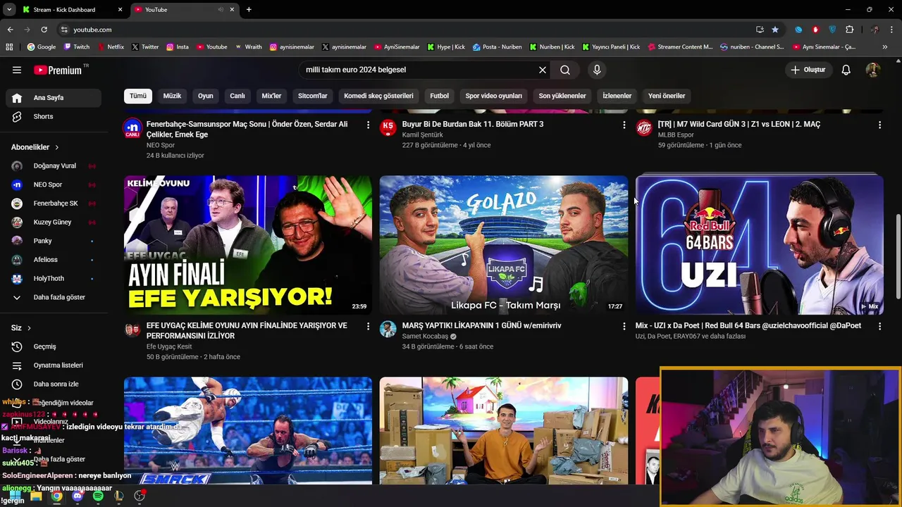Select the Müzik filter chip
Viewport: 902px width, 507px height.
point(172,96)
